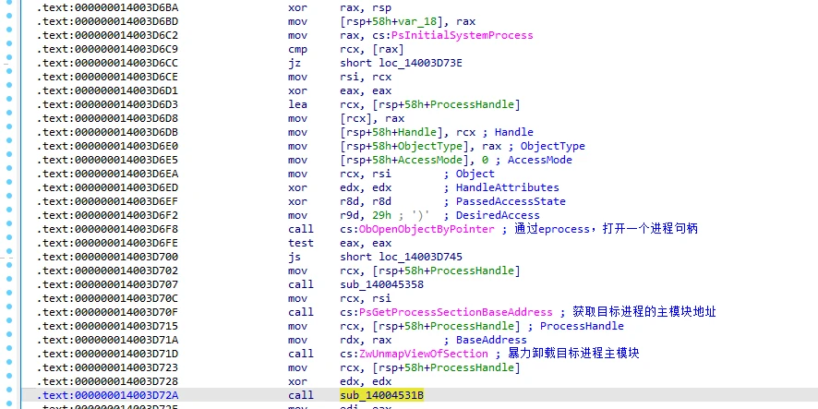Toggle breakpoint dot at address 14003D6EF
This screenshot has height=409, width=818.
click(9, 194)
